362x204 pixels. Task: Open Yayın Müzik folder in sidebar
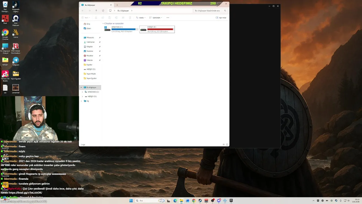pyautogui.click(x=90, y=74)
